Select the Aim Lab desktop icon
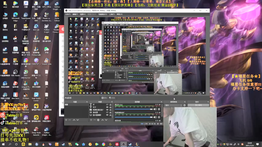 36,27
